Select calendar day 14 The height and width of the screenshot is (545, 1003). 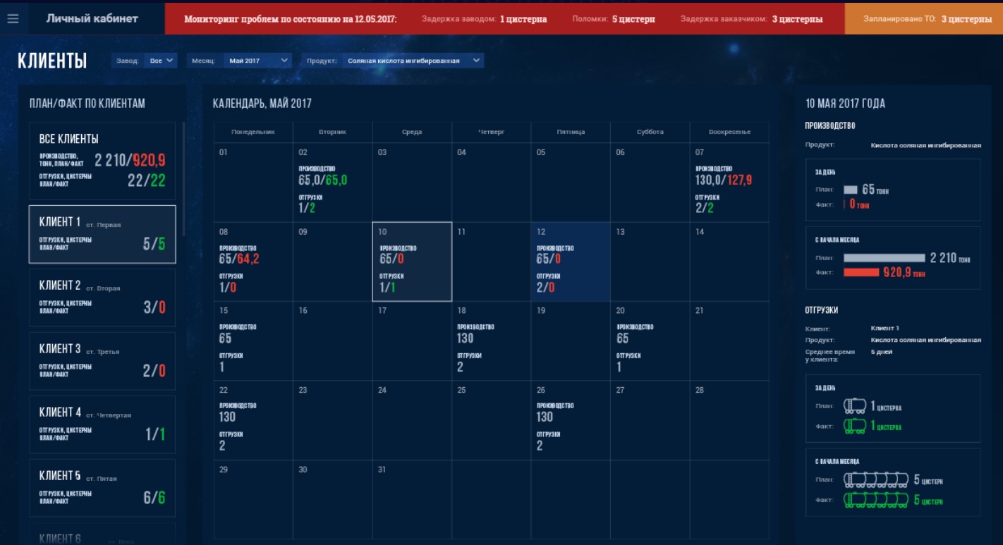pyautogui.click(x=729, y=262)
